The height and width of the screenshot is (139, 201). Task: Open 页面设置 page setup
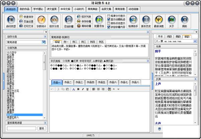(x=26, y=21)
